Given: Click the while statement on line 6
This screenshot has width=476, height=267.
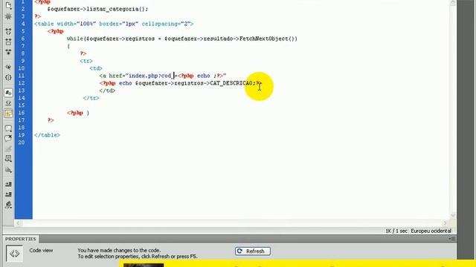Looking at the screenshot, I should pos(182,39).
